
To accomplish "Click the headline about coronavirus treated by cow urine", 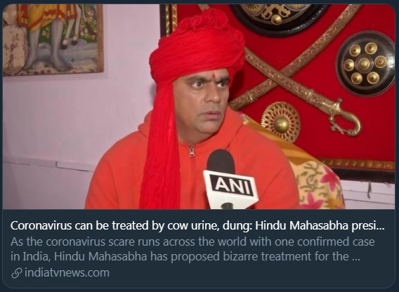I will [197, 226].
